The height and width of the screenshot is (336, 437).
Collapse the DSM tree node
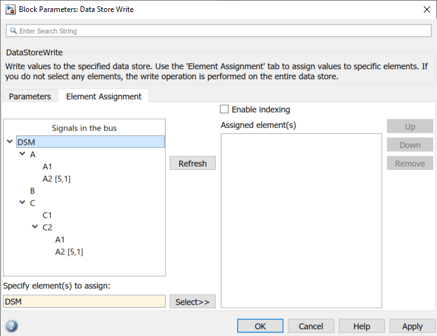tap(9, 142)
